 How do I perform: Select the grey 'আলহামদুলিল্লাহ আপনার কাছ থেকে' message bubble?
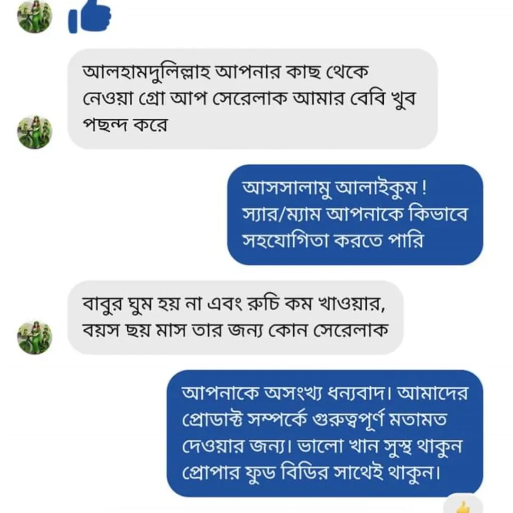pos(252,99)
